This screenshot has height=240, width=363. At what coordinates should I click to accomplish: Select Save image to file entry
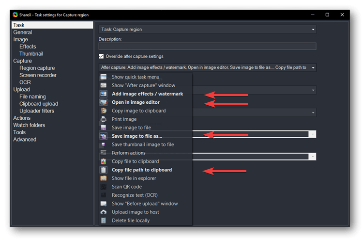(x=146, y=128)
